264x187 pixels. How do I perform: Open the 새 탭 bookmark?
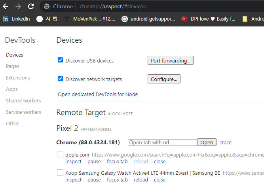pos(47,19)
